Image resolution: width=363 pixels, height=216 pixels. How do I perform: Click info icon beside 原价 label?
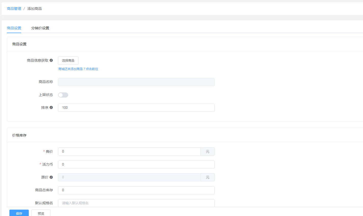pyautogui.click(x=51, y=177)
